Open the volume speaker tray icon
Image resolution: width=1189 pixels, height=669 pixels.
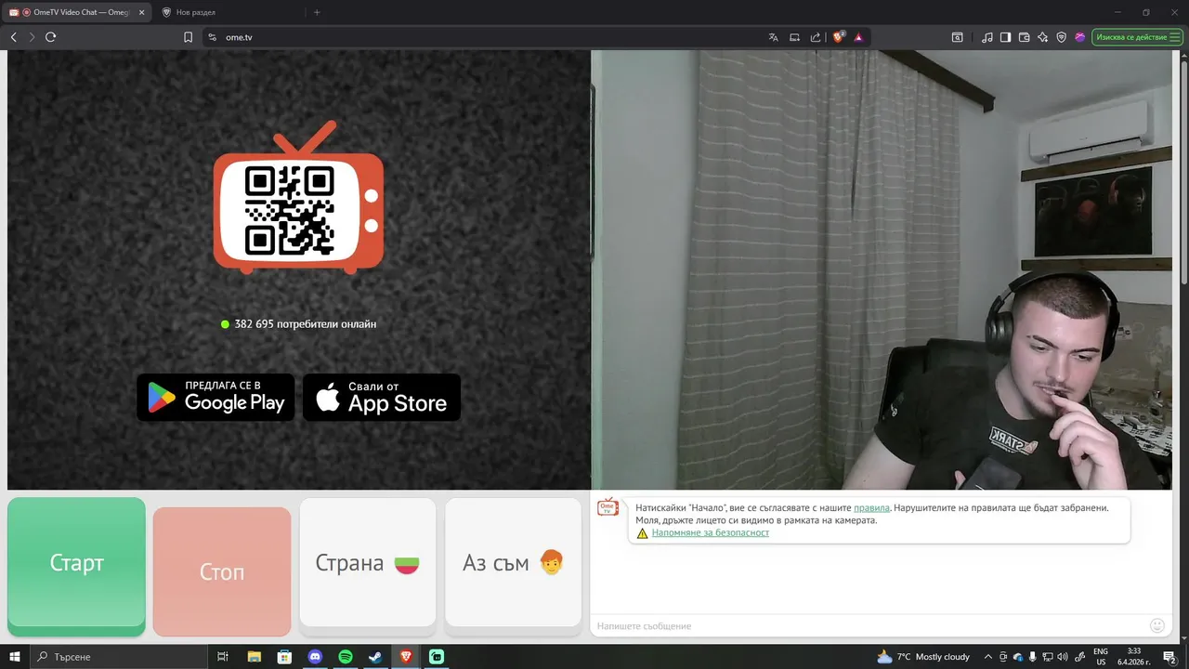tap(1063, 657)
